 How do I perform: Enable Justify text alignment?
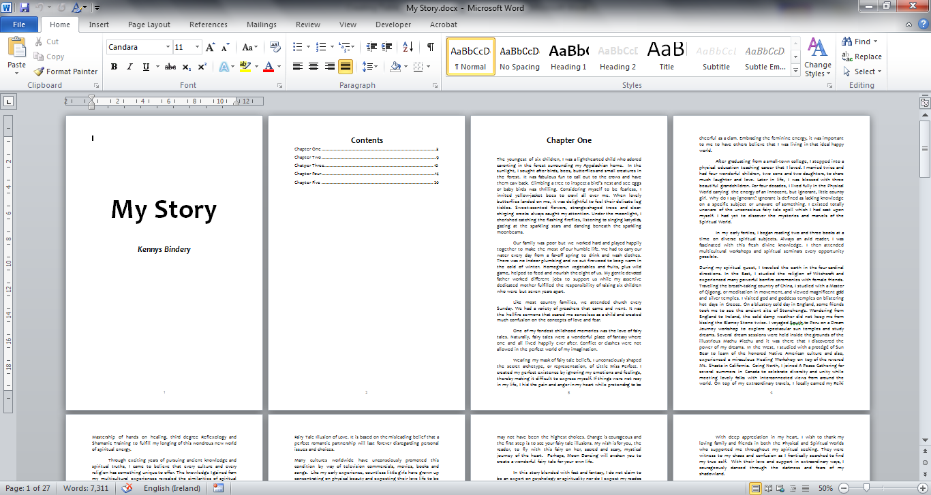pyautogui.click(x=346, y=67)
